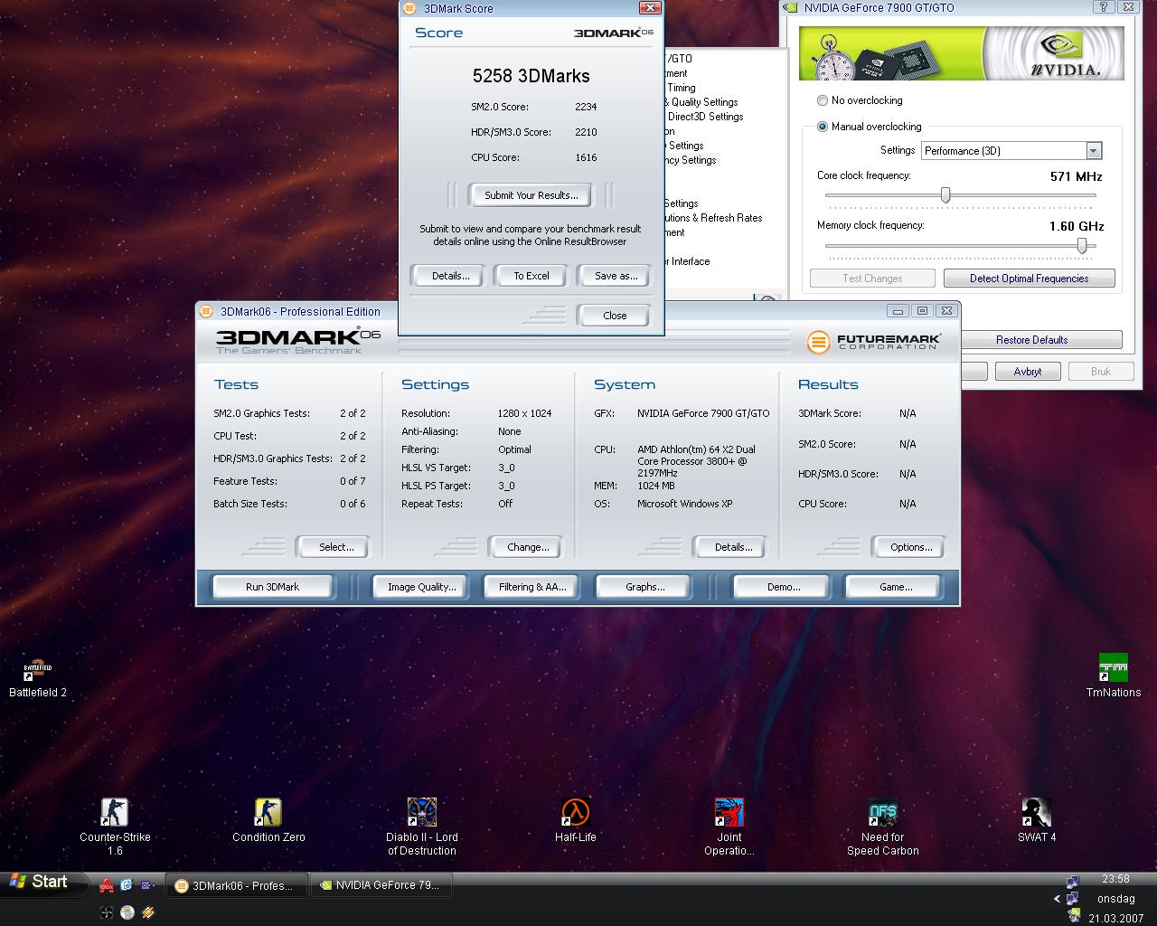This screenshot has width=1157, height=926.
Task: Click the Avbryt button
Action: point(1028,372)
